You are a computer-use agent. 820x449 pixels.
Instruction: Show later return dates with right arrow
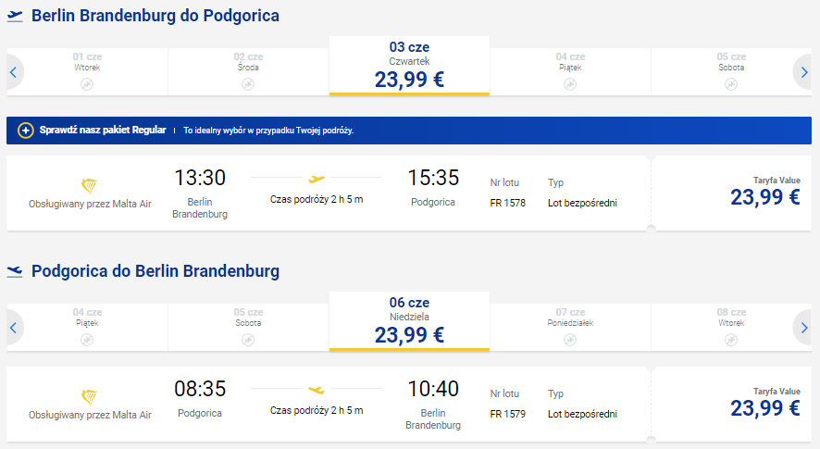pyautogui.click(x=803, y=328)
